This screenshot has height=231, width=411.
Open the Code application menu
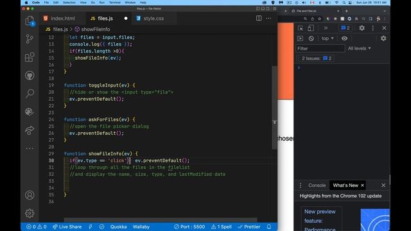pos(36,3)
